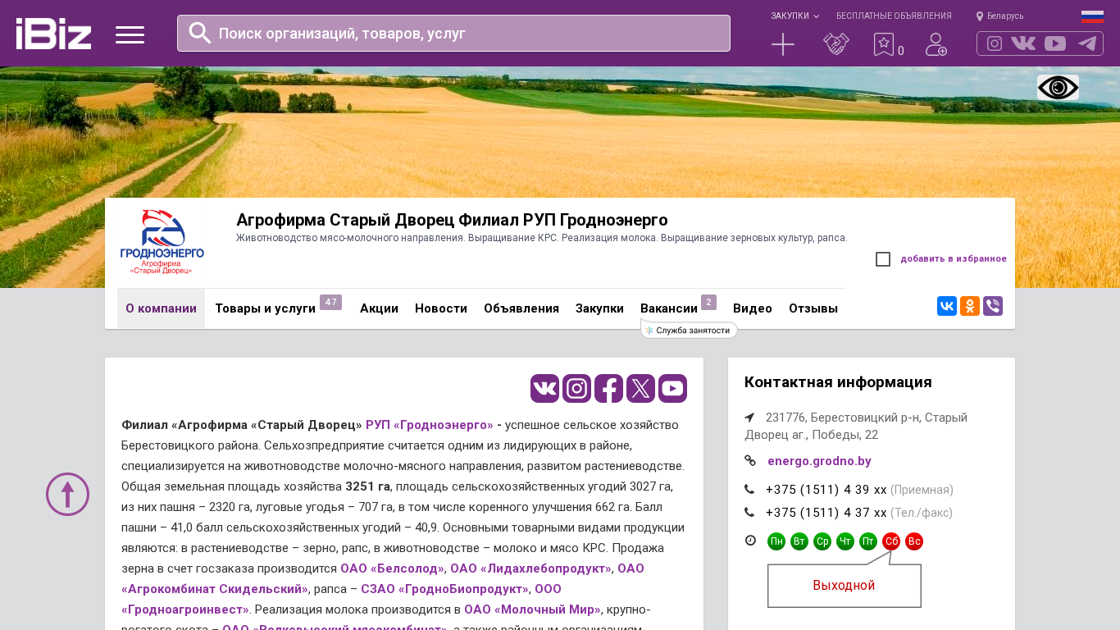Click the Grodnoenergo company logo
The width and height of the screenshot is (1120, 630).
162,242
